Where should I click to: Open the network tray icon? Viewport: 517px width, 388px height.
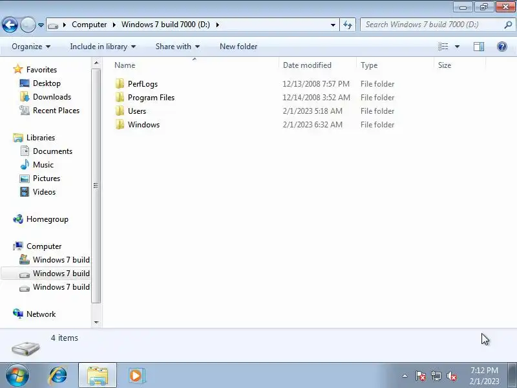pos(436,376)
